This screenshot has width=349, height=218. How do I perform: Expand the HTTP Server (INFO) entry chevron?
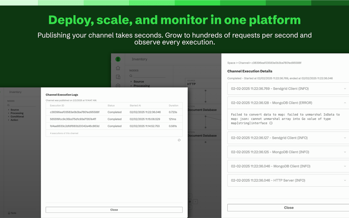(345, 181)
